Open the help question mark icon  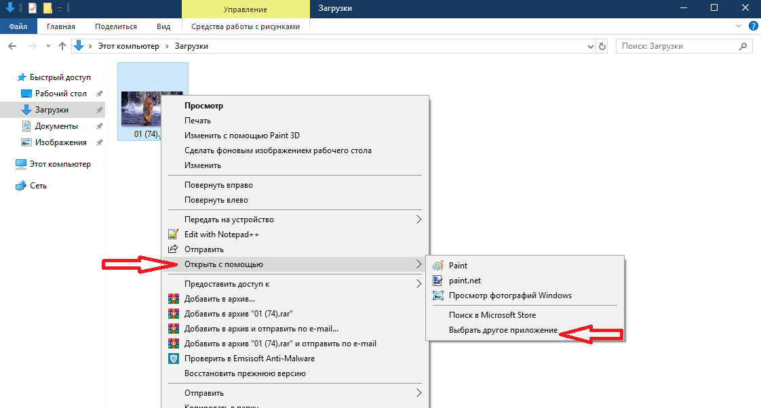click(x=754, y=26)
